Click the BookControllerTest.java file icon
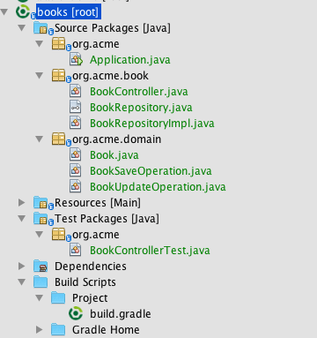317x338 pixels. 75,250
